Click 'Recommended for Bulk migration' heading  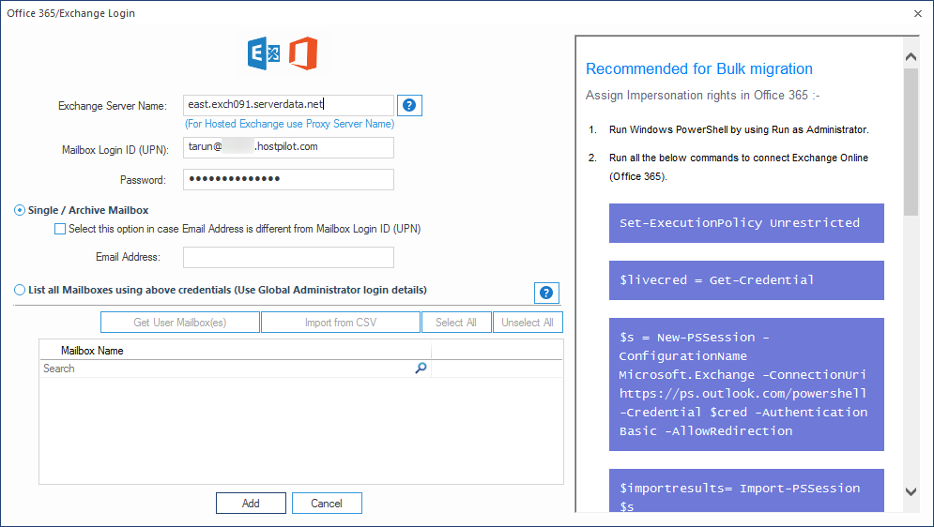pyautogui.click(x=699, y=69)
